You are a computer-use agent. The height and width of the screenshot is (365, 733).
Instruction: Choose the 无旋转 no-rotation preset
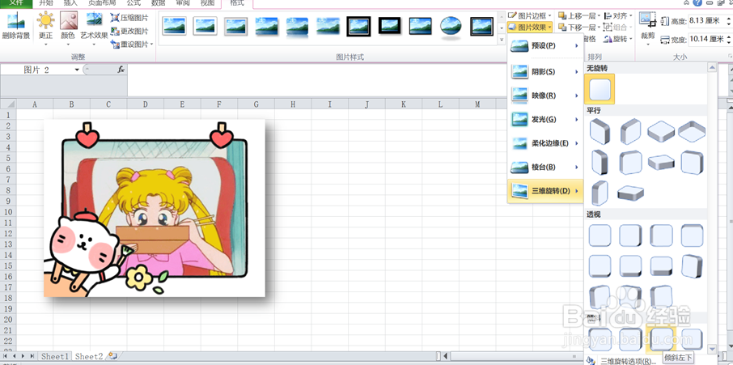tap(600, 89)
